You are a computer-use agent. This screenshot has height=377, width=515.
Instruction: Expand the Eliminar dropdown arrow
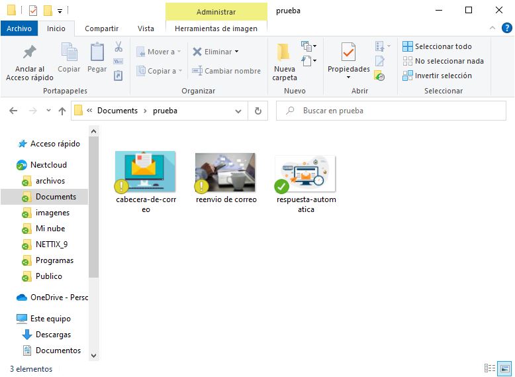coord(236,52)
